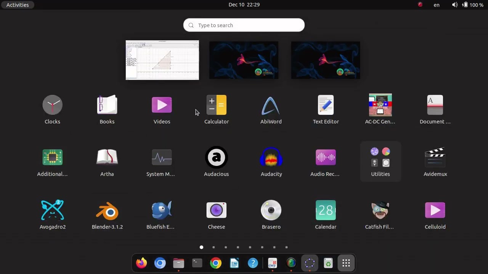The image size is (488, 274).
Task: Go to app grid page six dot
Action: tap(262, 247)
